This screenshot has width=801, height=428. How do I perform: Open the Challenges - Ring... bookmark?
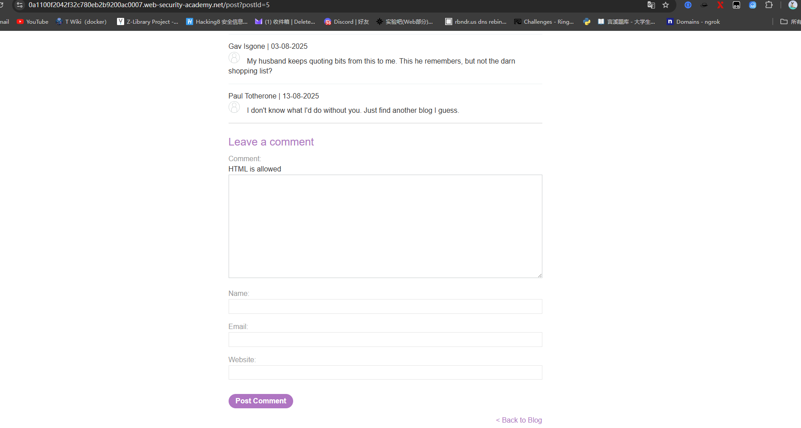coord(544,21)
